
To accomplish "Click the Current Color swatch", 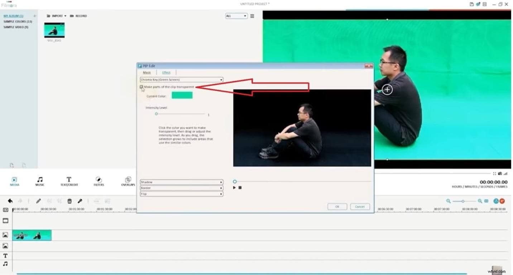I will tap(182, 95).
